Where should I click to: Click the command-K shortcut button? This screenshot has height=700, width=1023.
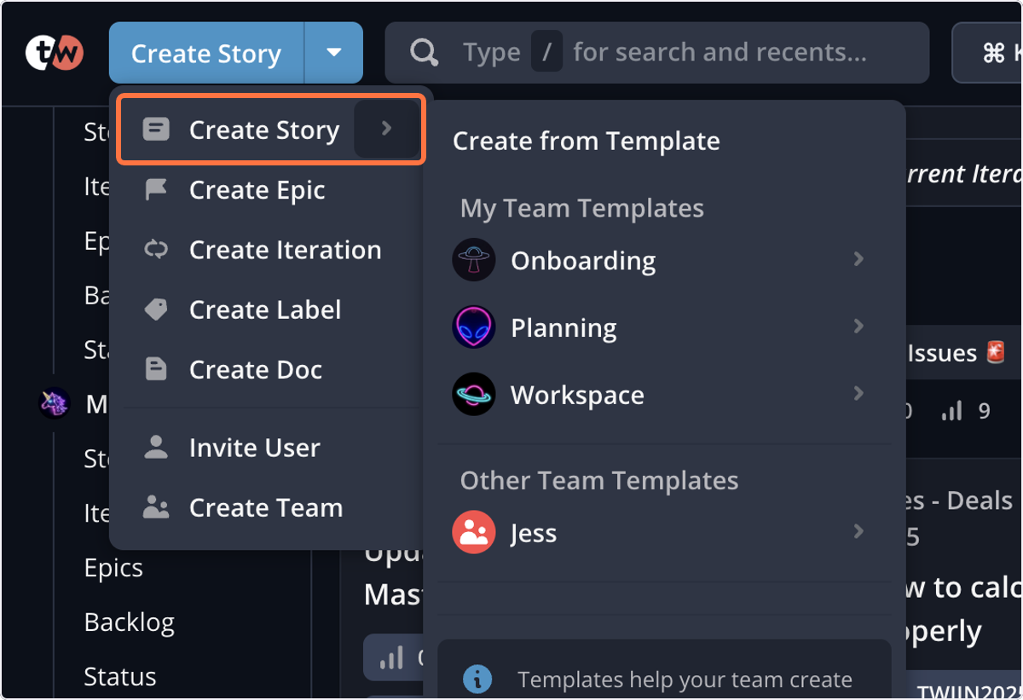[989, 53]
